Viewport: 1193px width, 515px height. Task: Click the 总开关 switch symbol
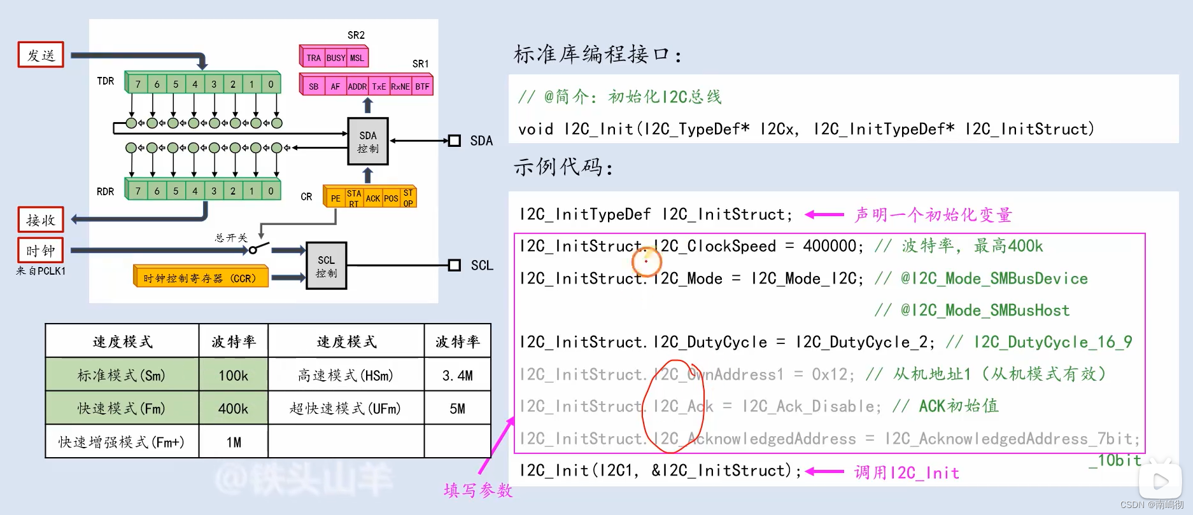(260, 248)
